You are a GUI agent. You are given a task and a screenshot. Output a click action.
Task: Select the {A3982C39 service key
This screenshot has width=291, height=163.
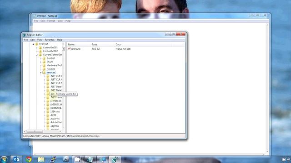coord(56,105)
